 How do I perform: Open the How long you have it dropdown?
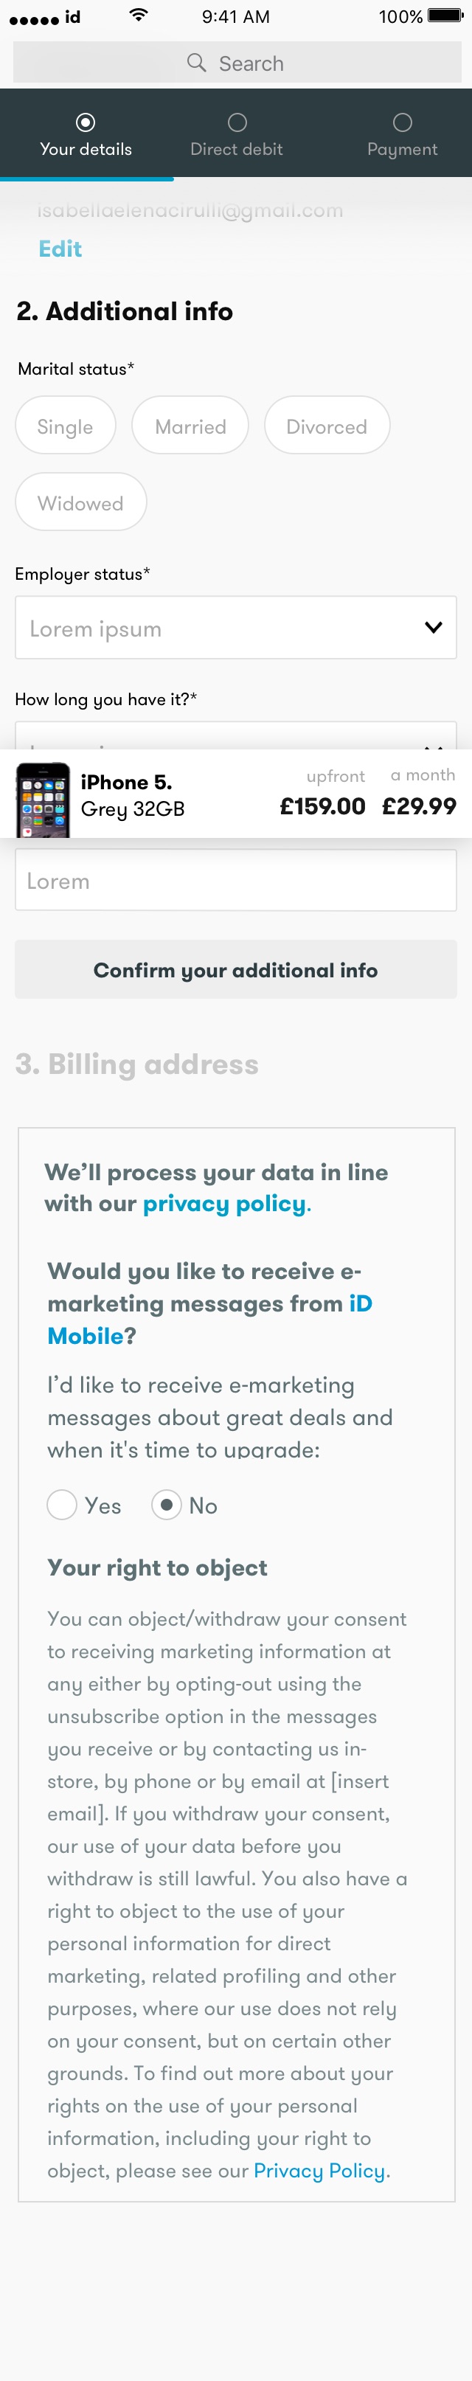[235, 735]
